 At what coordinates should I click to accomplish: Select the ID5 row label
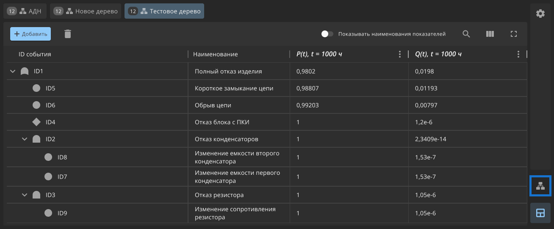50,88
